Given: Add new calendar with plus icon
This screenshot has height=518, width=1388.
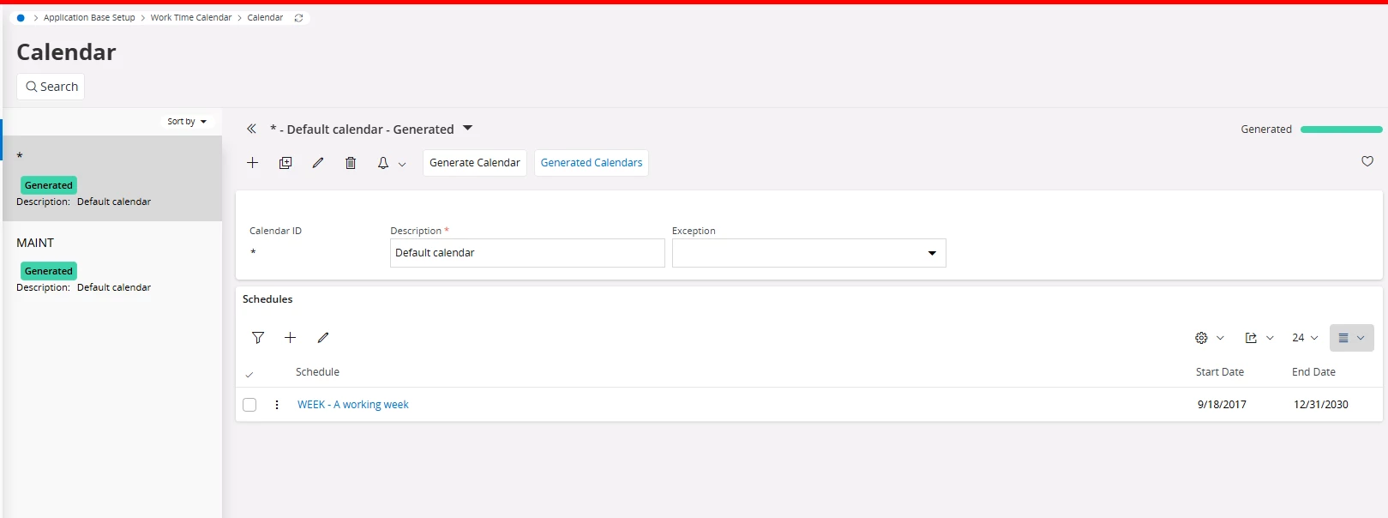Looking at the screenshot, I should tap(253, 163).
